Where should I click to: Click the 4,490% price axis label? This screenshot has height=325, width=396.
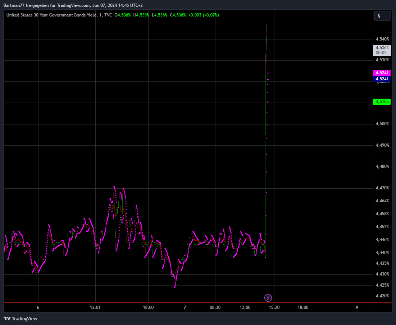tap(382, 145)
